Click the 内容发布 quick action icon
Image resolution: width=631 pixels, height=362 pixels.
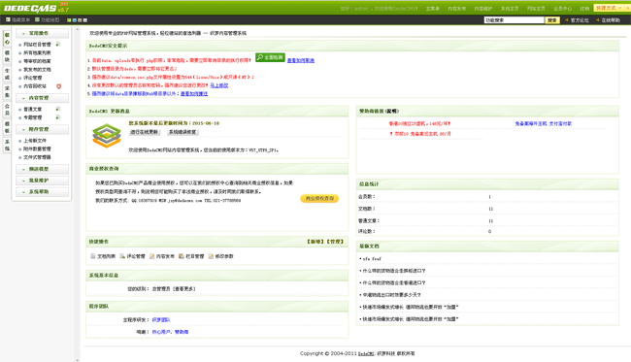(x=152, y=256)
